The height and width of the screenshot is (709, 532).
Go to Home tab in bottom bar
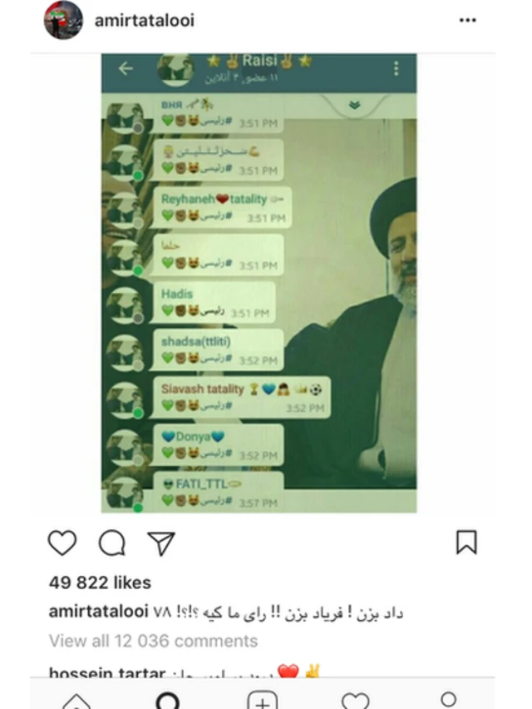pyautogui.click(x=76, y=701)
